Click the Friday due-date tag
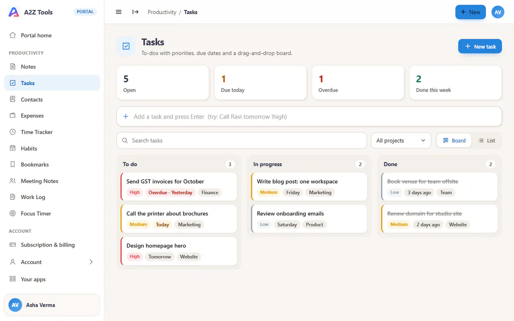 (x=293, y=193)
